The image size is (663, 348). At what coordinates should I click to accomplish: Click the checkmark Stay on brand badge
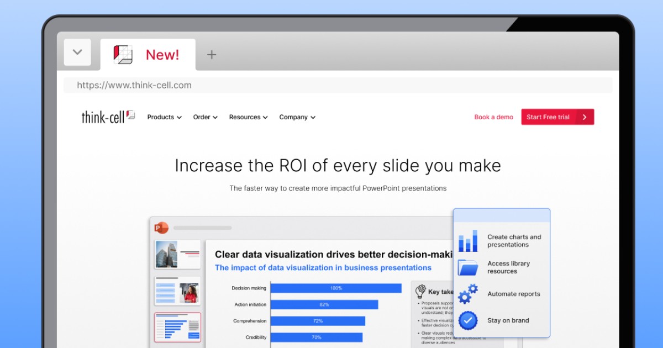468,320
